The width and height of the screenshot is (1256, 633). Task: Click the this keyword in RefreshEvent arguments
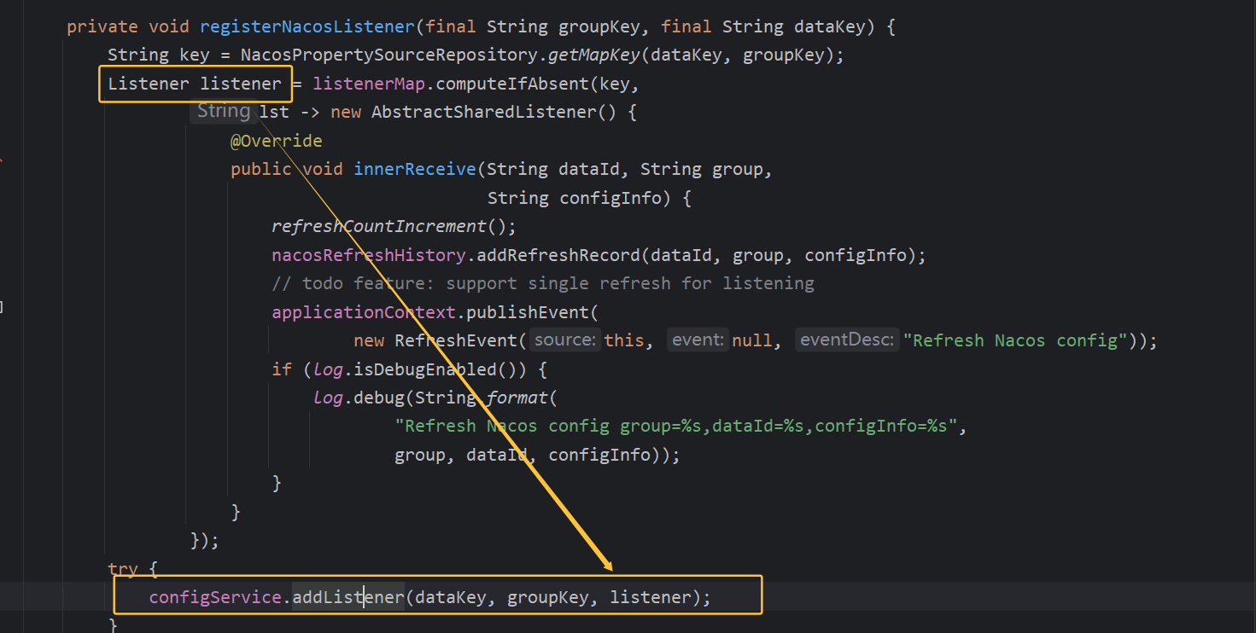click(624, 340)
